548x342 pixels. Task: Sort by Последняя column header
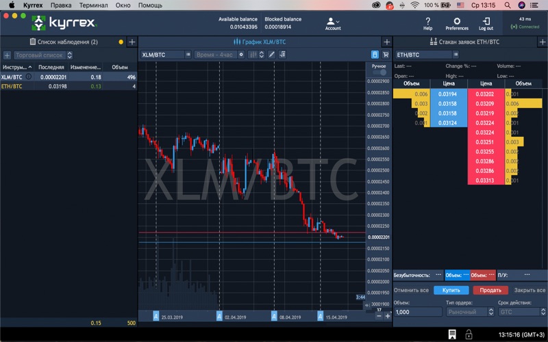[x=51, y=67]
